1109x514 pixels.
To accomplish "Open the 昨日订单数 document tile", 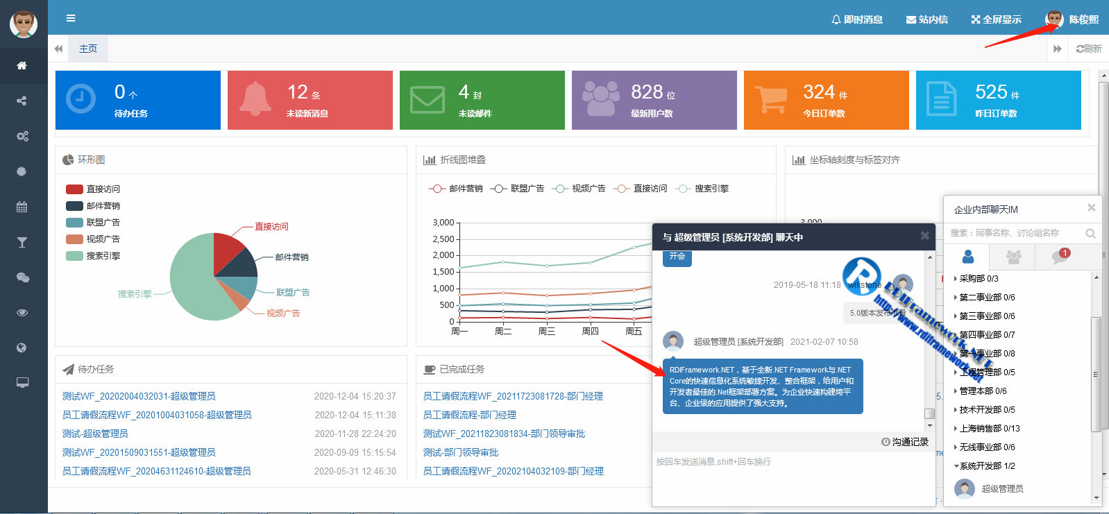I will pyautogui.click(x=999, y=100).
